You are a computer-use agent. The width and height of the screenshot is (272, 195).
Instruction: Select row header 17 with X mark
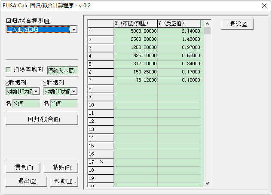pyautogui.click(x=101, y=162)
